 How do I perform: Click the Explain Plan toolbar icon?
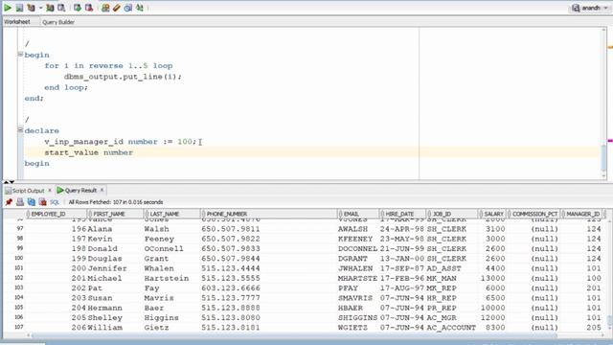pyautogui.click(x=31, y=8)
